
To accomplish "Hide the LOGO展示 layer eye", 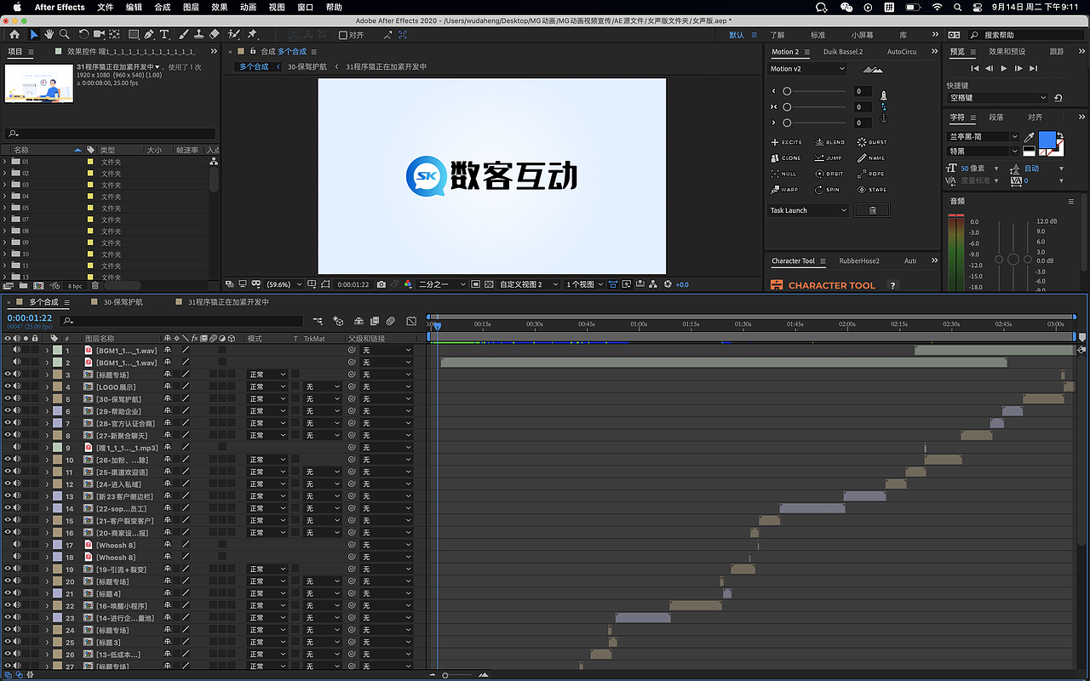I will coord(8,386).
